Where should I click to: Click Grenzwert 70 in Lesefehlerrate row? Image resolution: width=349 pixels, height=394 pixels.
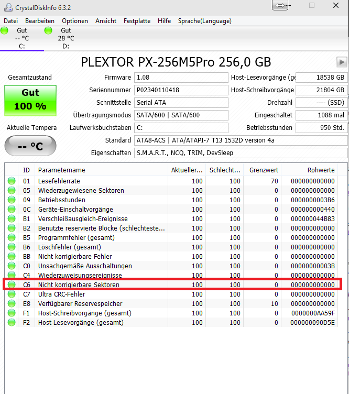[275, 181]
